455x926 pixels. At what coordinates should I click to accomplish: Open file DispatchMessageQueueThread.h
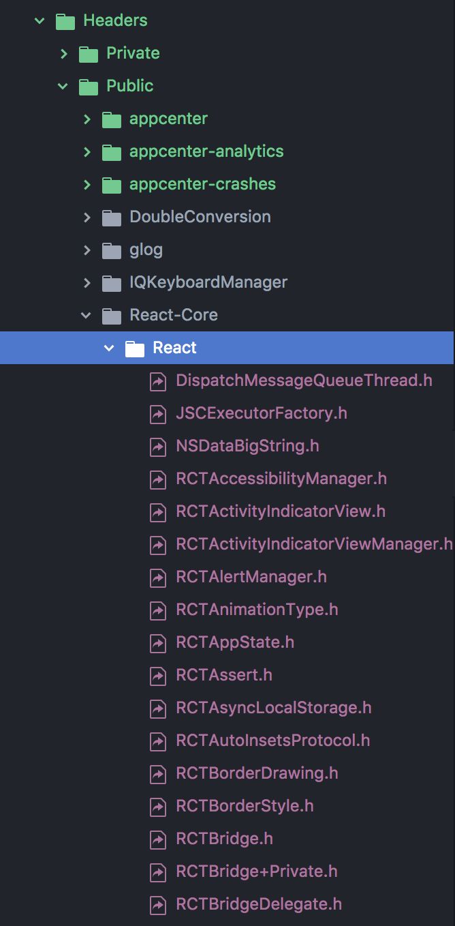click(304, 380)
